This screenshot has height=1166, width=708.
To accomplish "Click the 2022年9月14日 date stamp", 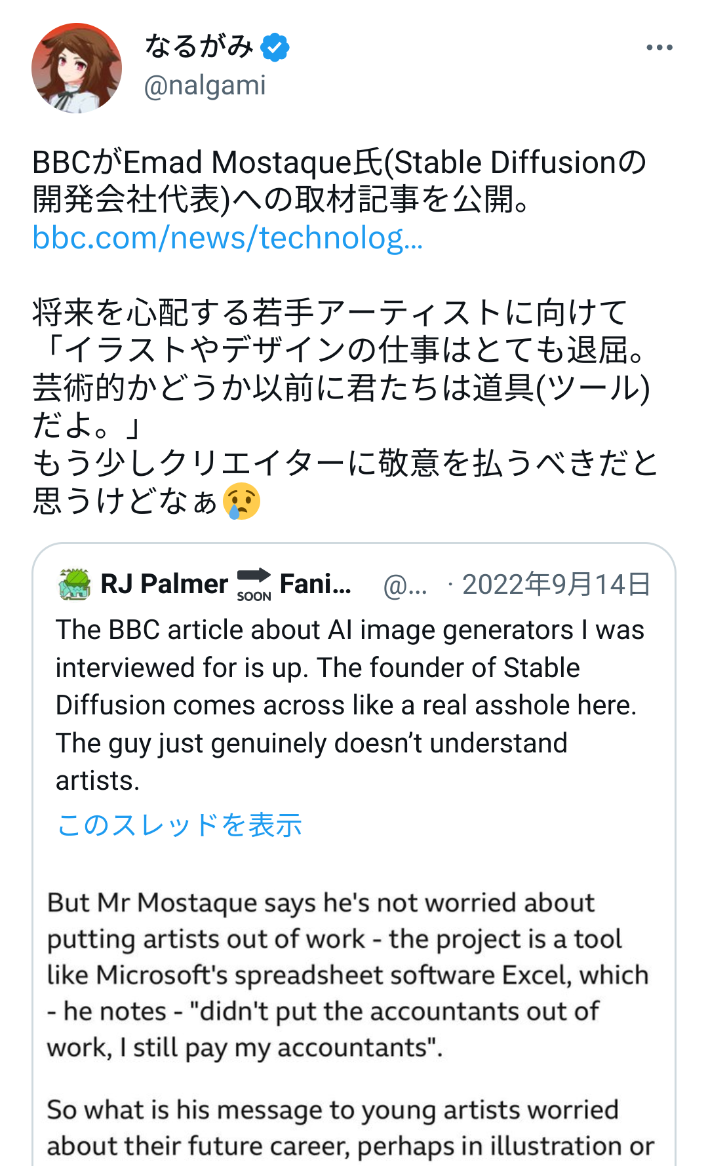I will (x=556, y=584).
